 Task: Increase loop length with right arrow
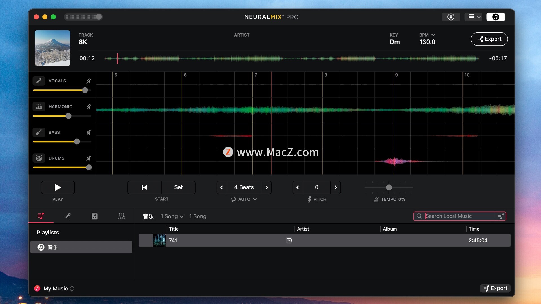[267, 187]
